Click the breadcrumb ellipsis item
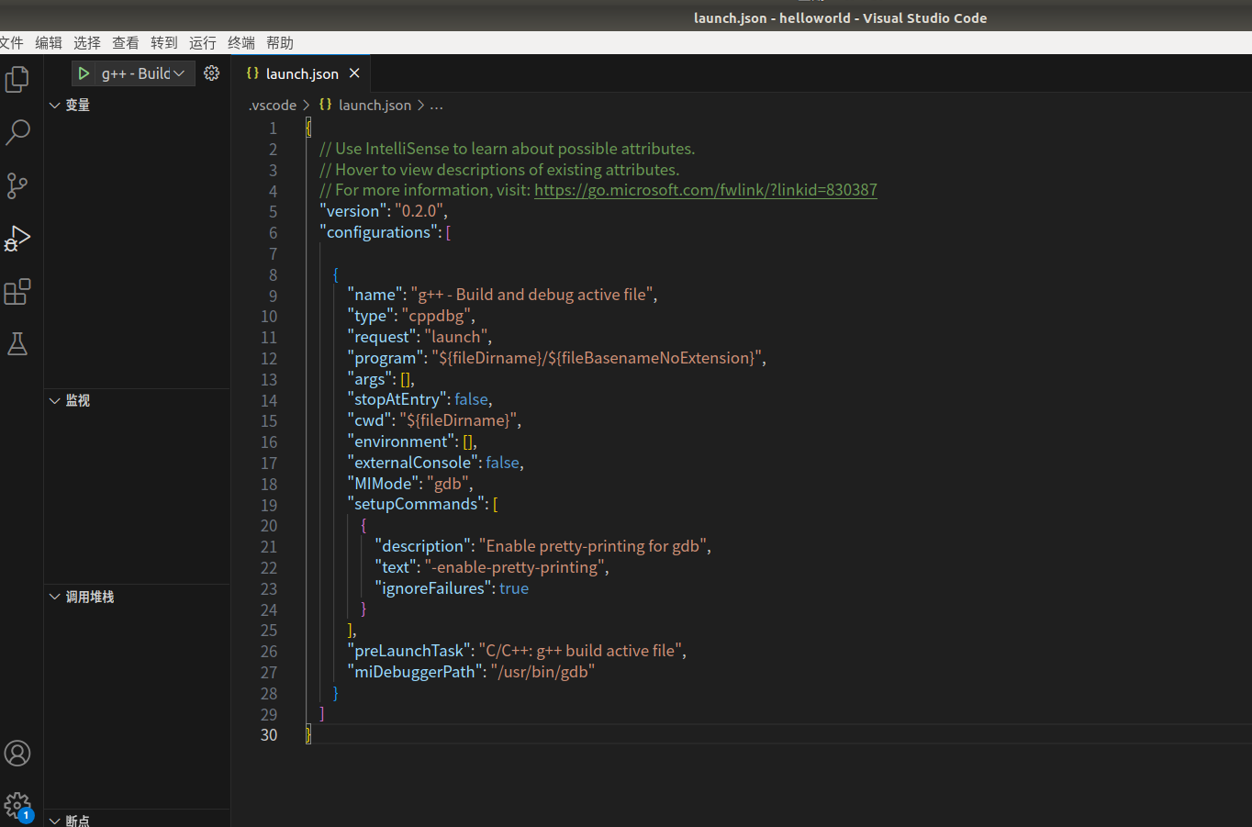The image size is (1252, 827). pyautogui.click(x=436, y=106)
